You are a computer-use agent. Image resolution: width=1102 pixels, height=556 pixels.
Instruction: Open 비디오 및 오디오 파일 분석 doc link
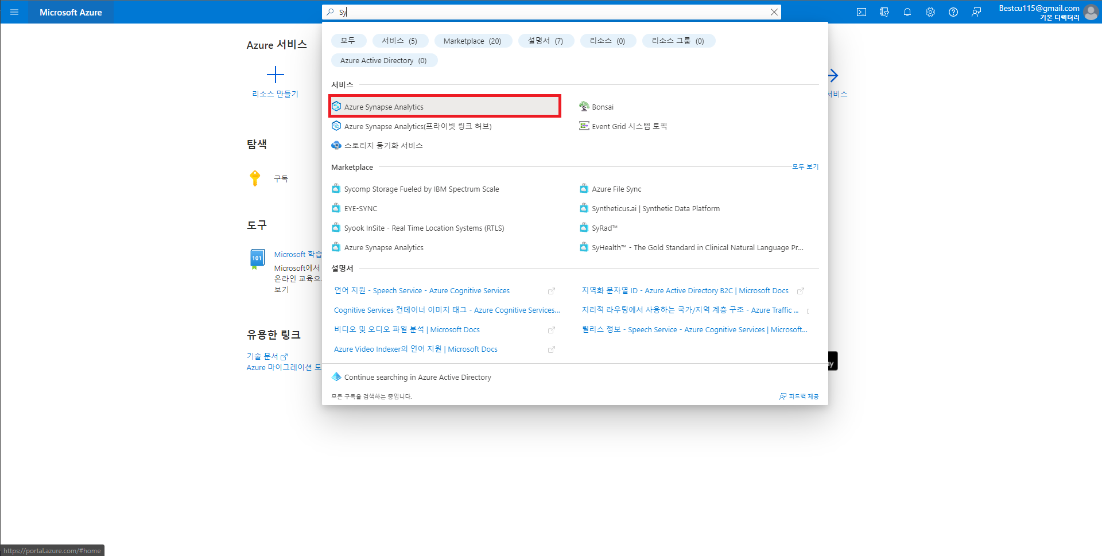[407, 330]
